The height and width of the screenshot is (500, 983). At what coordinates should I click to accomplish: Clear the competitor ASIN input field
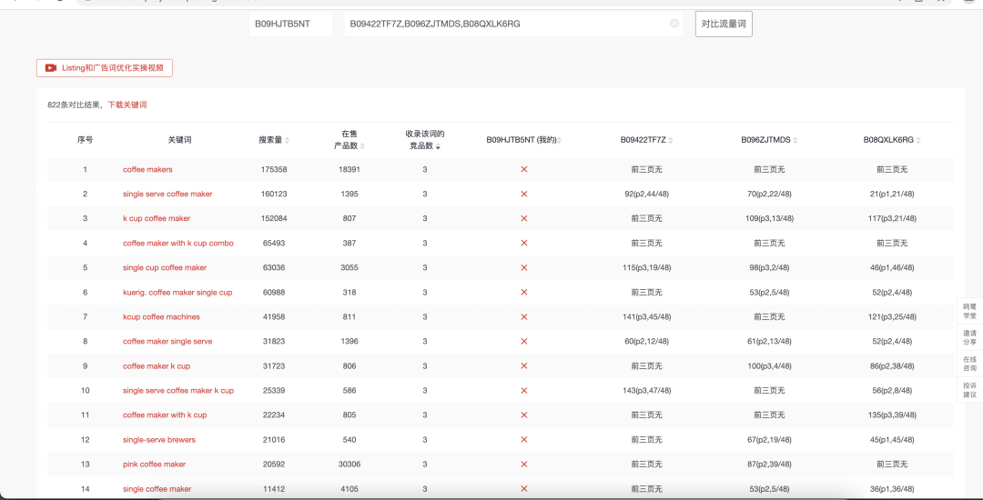coord(674,24)
